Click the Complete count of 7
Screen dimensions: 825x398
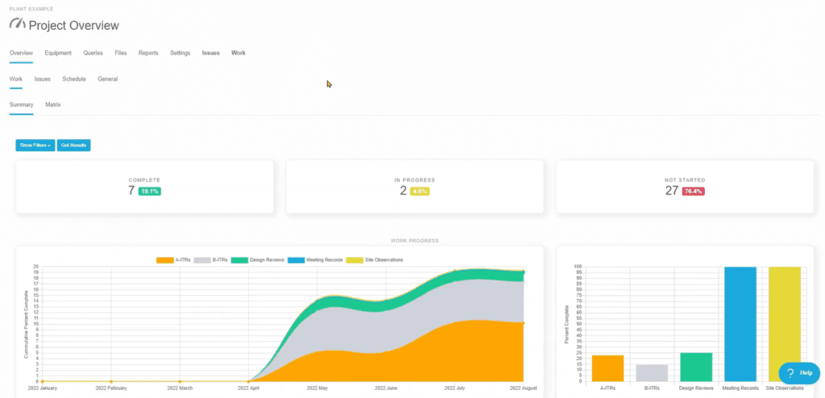point(131,191)
